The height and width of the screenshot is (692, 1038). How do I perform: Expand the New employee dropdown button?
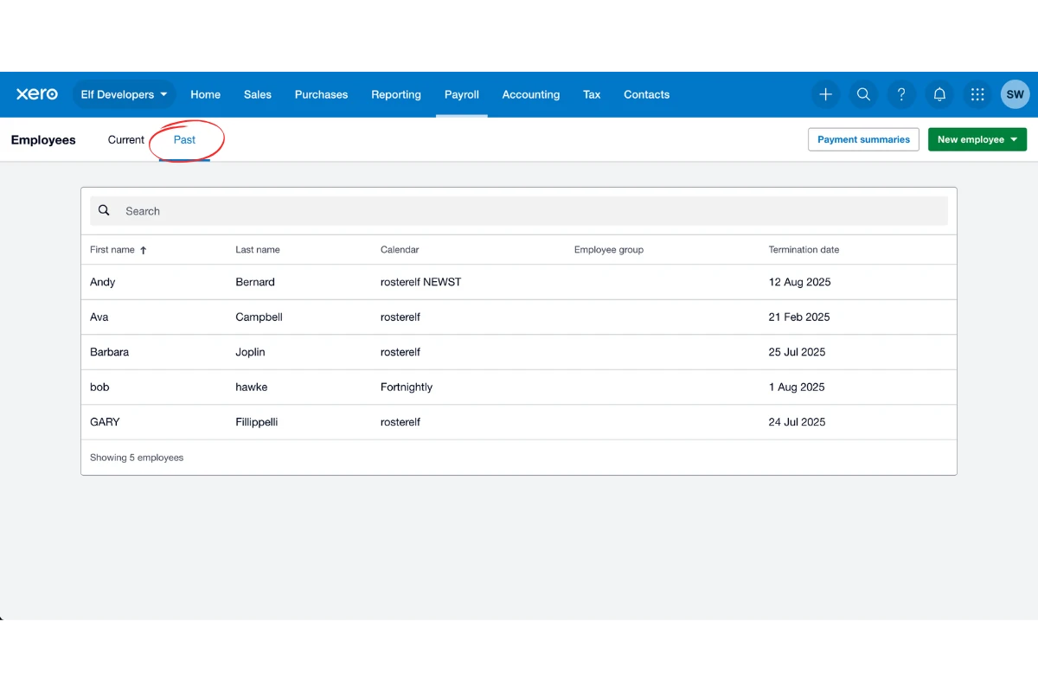click(977, 139)
